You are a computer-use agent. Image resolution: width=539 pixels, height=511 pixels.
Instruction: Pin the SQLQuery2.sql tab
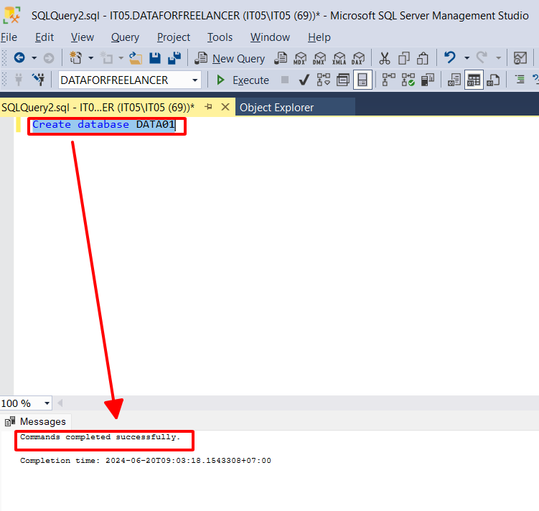pyautogui.click(x=208, y=107)
